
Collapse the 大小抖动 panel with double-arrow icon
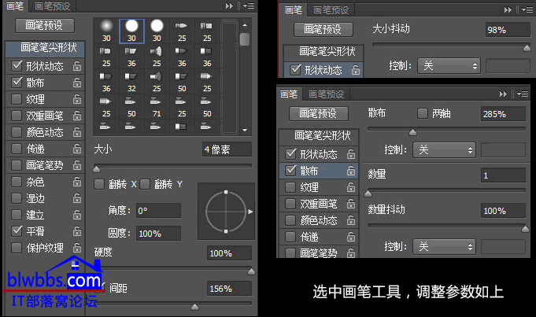click(x=508, y=10)
